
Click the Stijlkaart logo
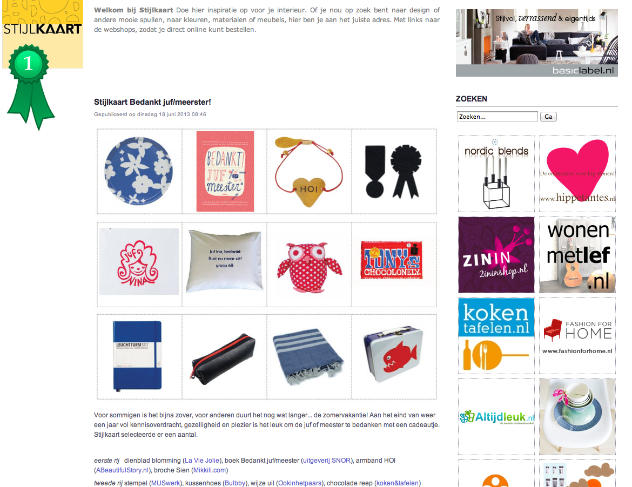[43, 34]
